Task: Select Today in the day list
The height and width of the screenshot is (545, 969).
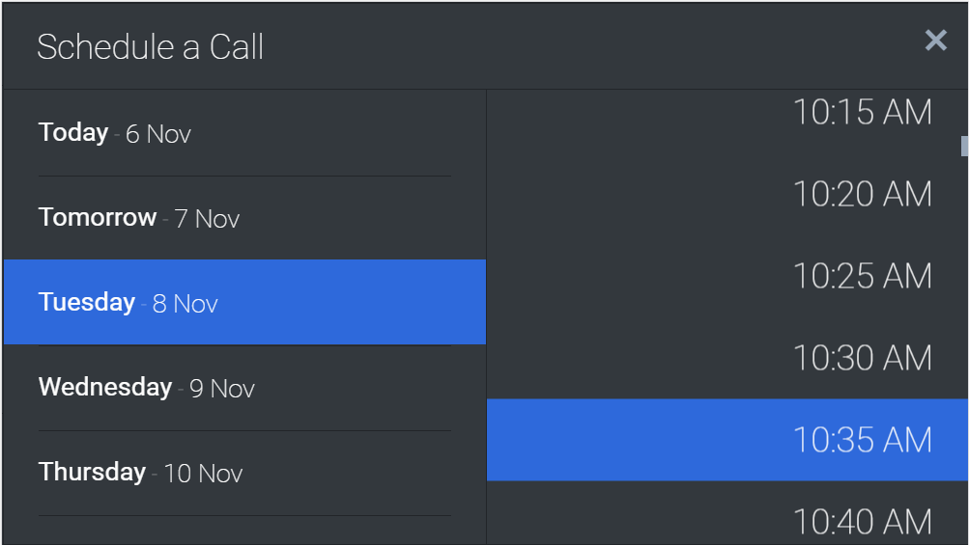Action: (73, 132)
